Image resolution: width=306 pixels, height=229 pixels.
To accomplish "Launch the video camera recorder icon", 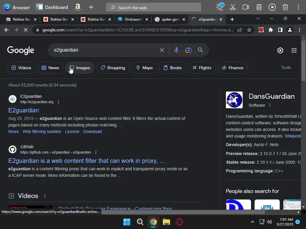I will pos(246,7).
